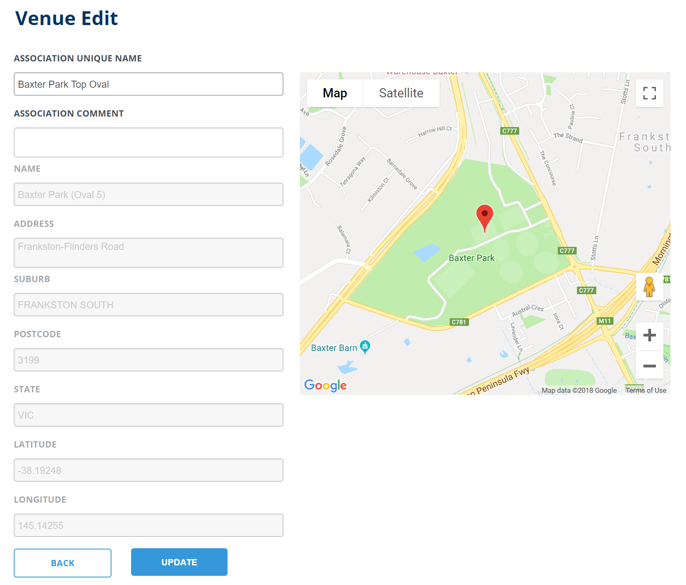Click the UPDATE button
Screen dimensions: 686x585
coord(179,562)
